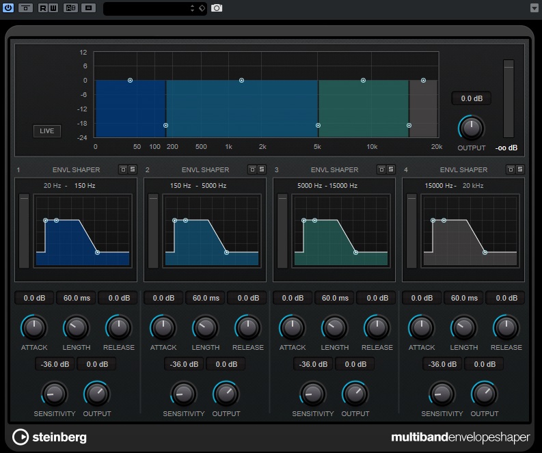
Task: Solo band 3 with S button
Action: coord(390,169)
